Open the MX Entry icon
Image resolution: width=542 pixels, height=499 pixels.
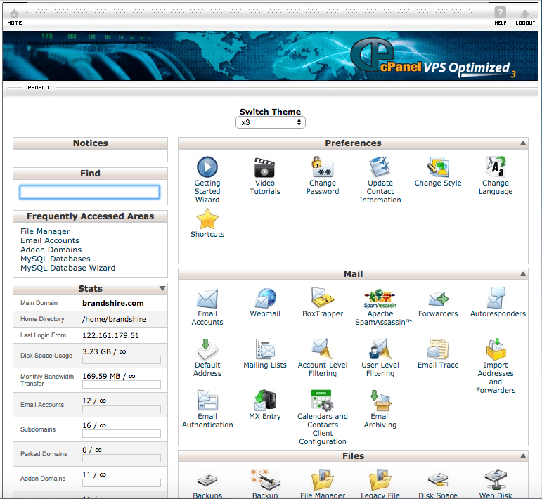point(265,400)
